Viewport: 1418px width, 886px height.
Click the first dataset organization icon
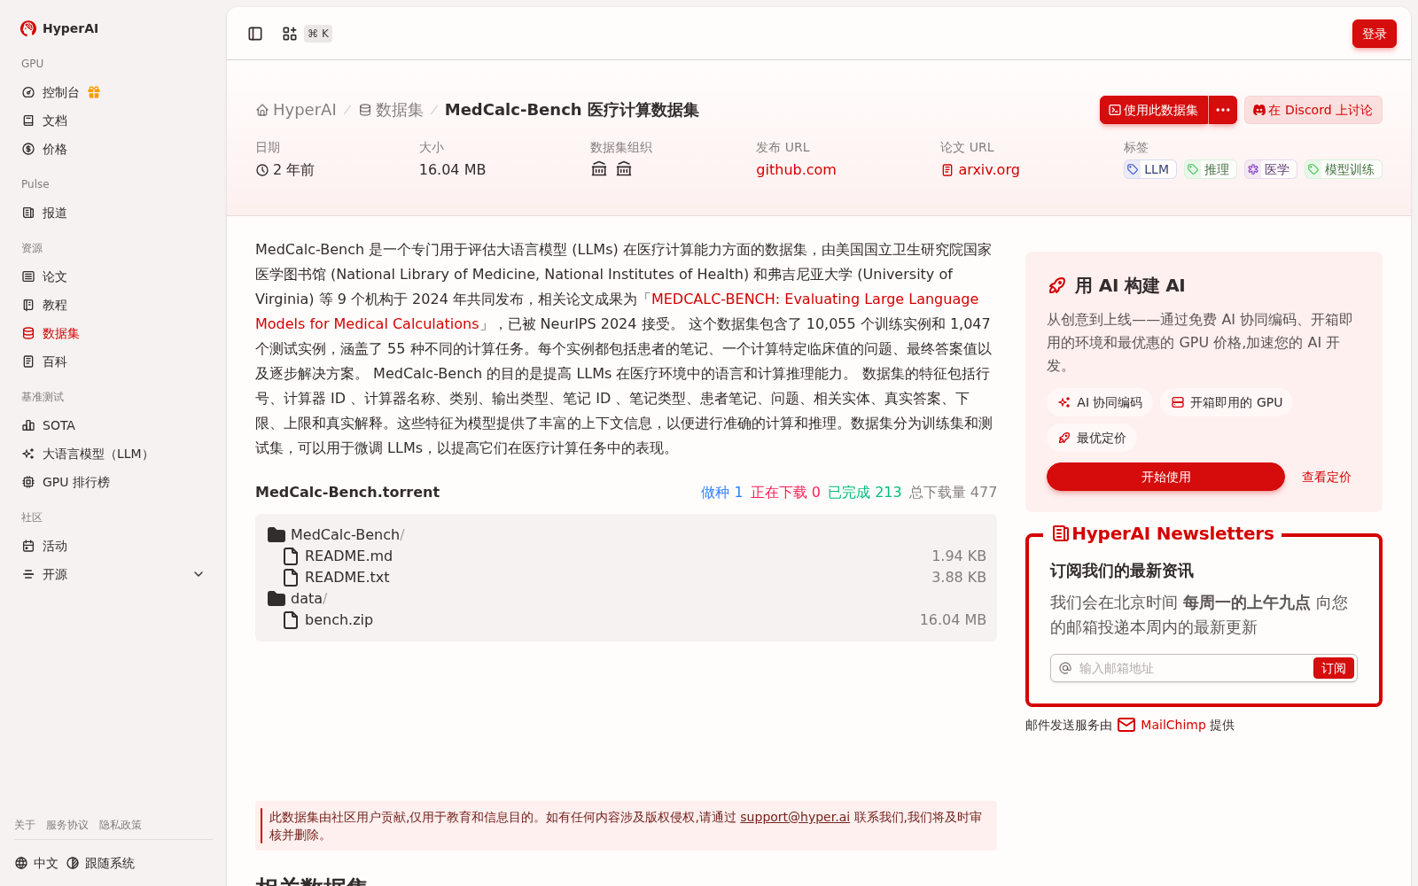click(599, 169)
